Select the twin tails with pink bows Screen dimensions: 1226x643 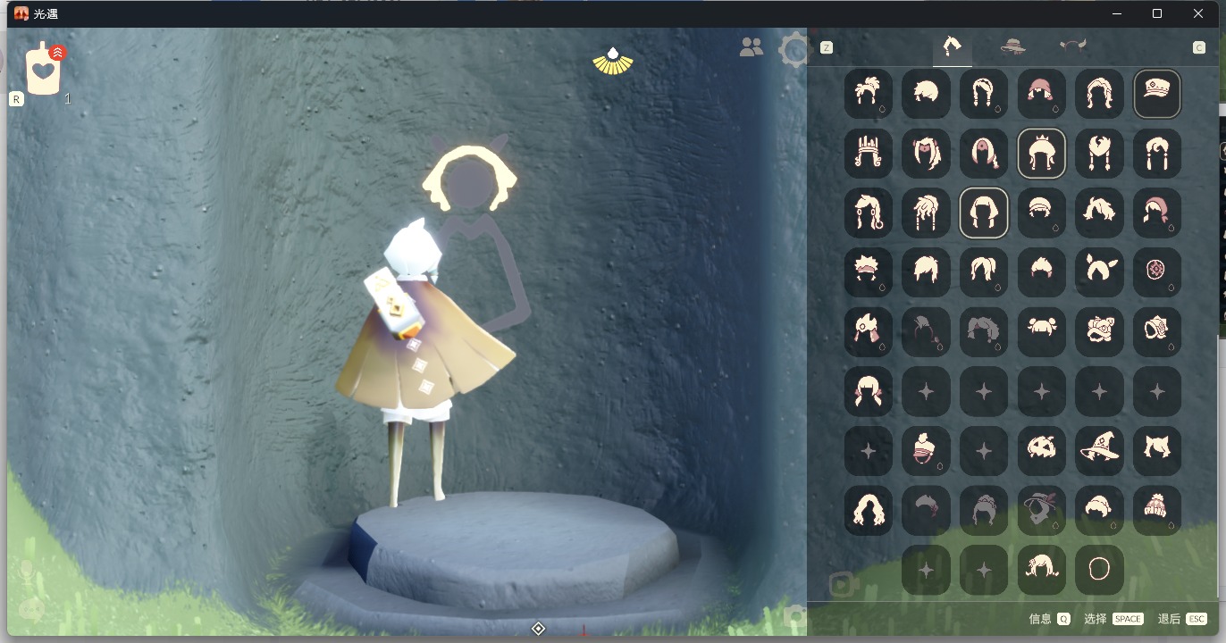click(x=869, y=391)
